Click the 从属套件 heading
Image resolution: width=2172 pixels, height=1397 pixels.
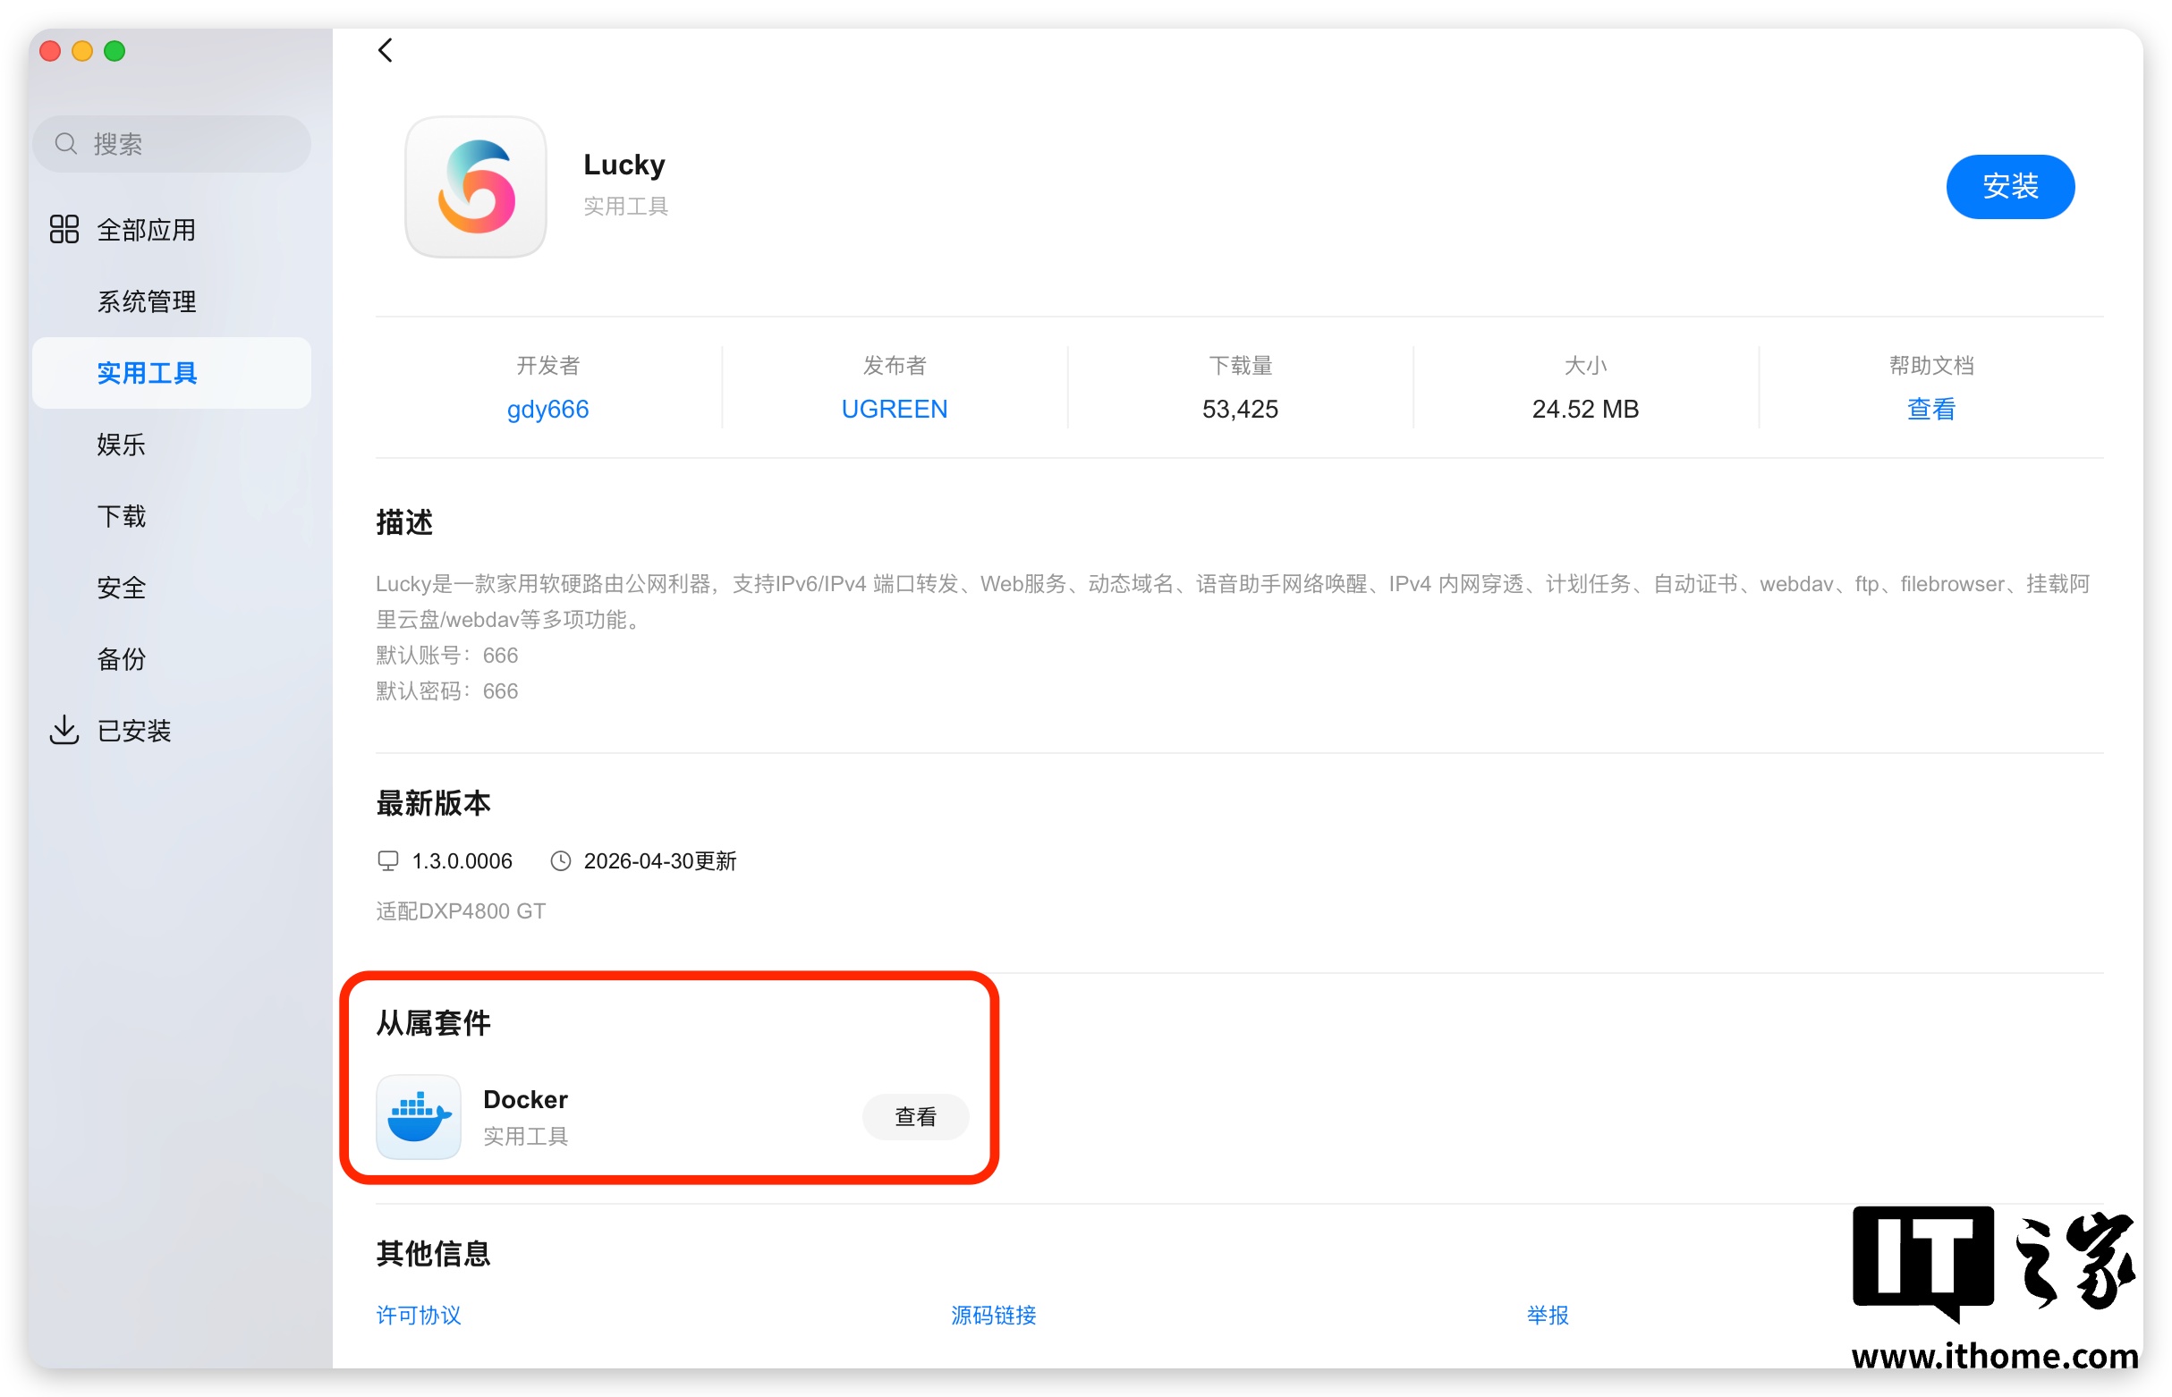434,1023
